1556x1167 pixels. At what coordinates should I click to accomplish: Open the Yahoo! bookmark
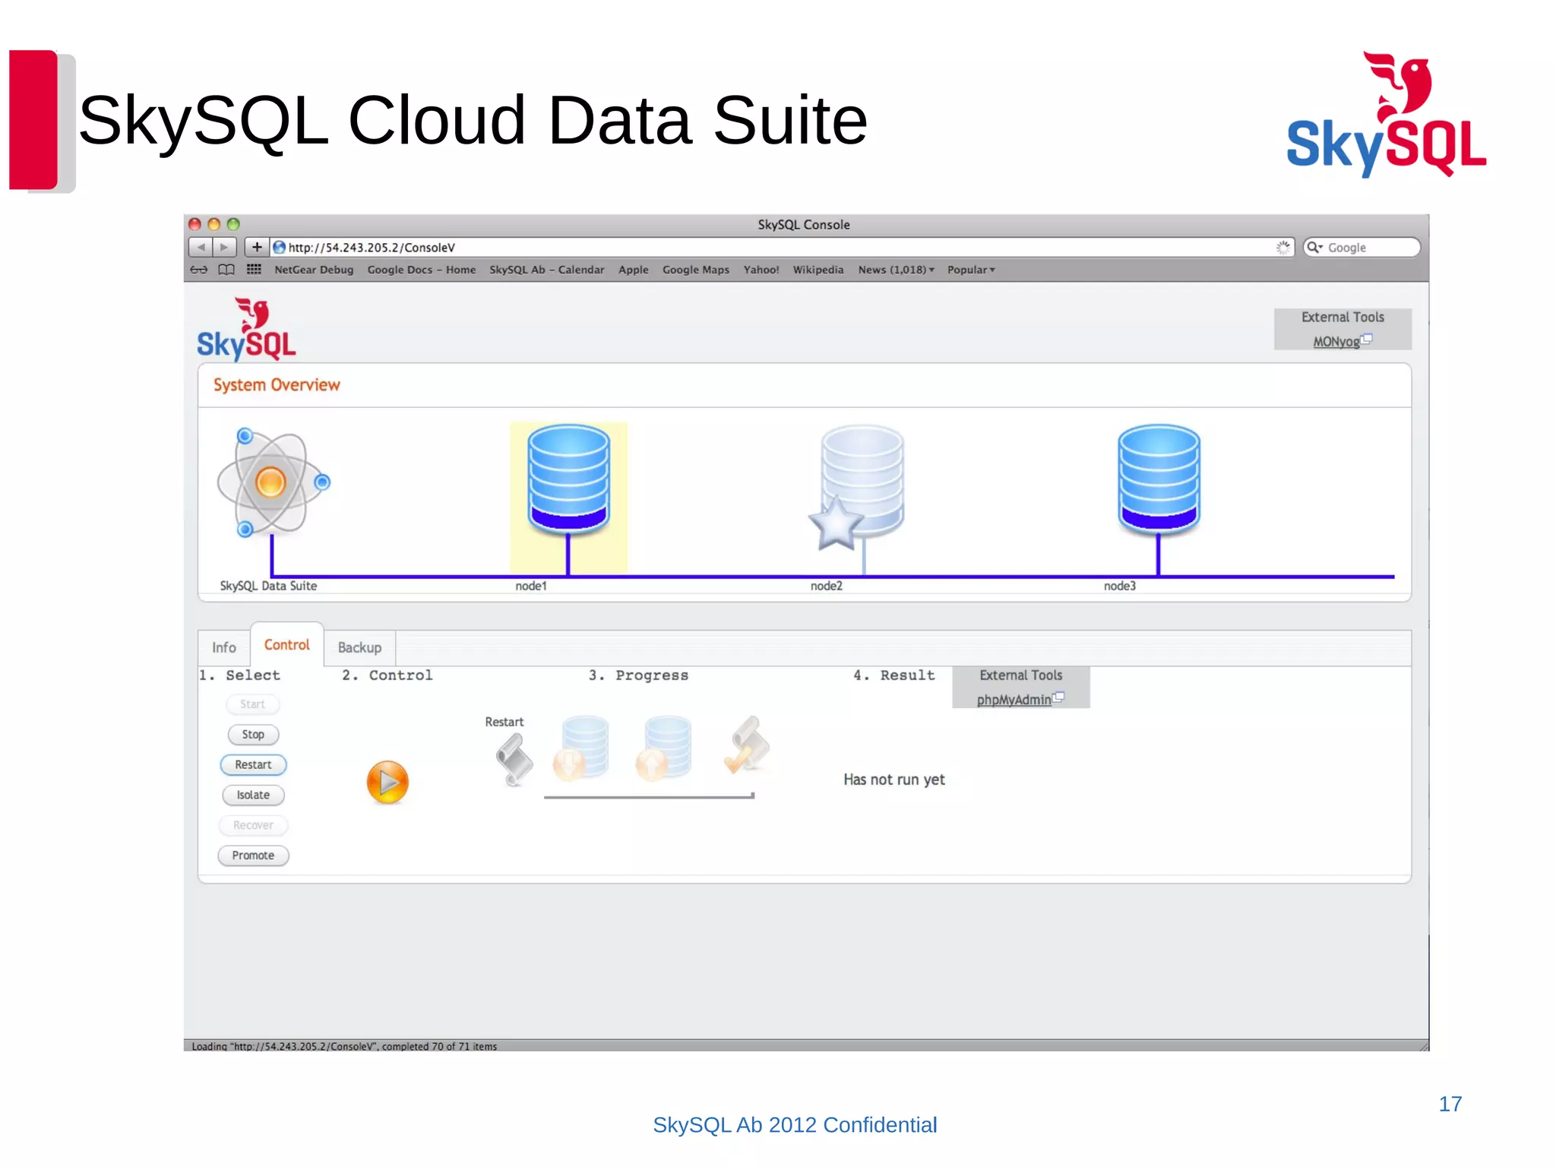761,270
